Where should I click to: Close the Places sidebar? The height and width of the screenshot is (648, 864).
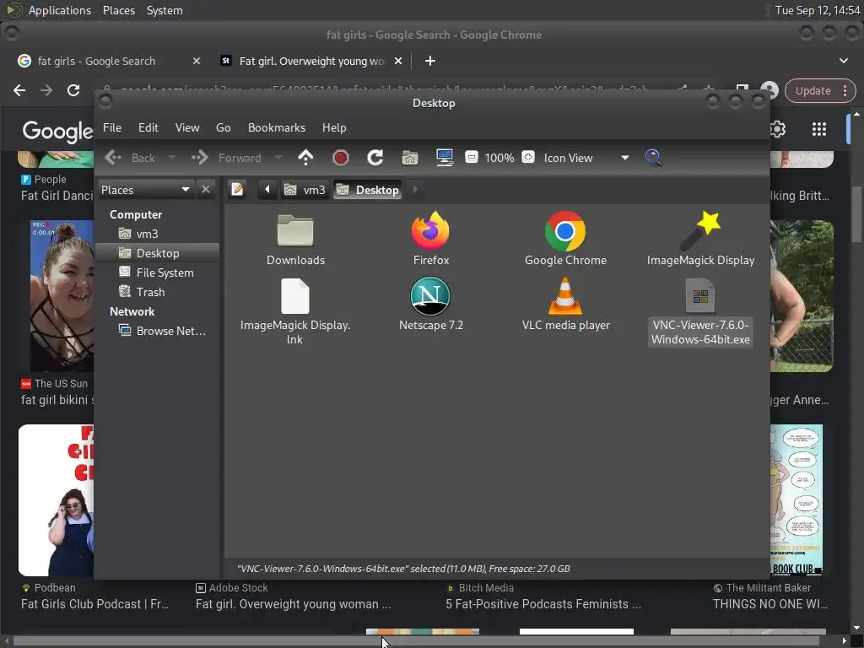206,190
